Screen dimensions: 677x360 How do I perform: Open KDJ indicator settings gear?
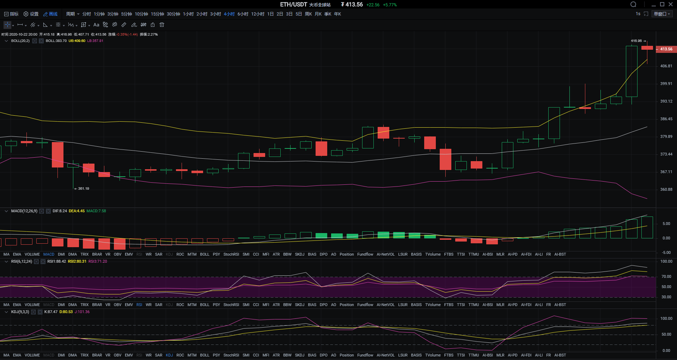coord(33,312)
